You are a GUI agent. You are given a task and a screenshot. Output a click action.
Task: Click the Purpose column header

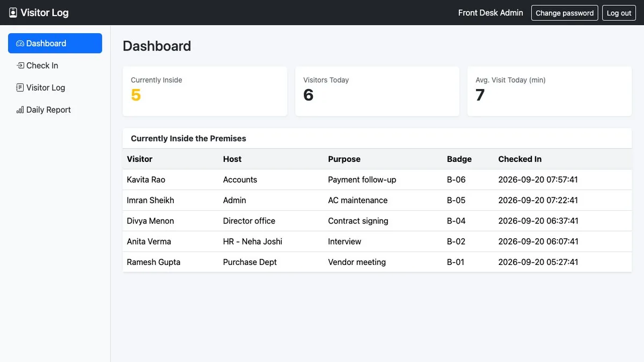(344, 159)
